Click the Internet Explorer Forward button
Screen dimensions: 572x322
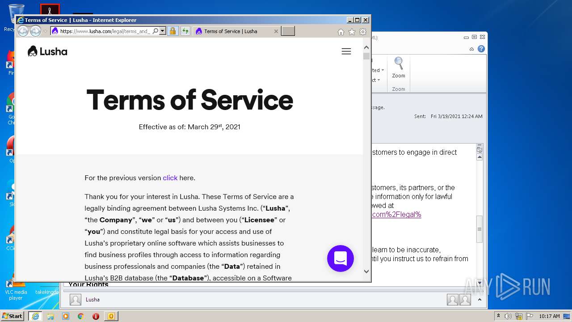(x=35, y=31)
